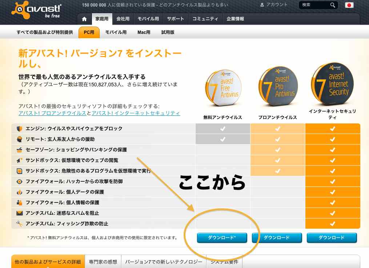This screenshot has height=268, width=369.
Task: Go to the home icon in navigation bar
Action: [x=84, y=19]
